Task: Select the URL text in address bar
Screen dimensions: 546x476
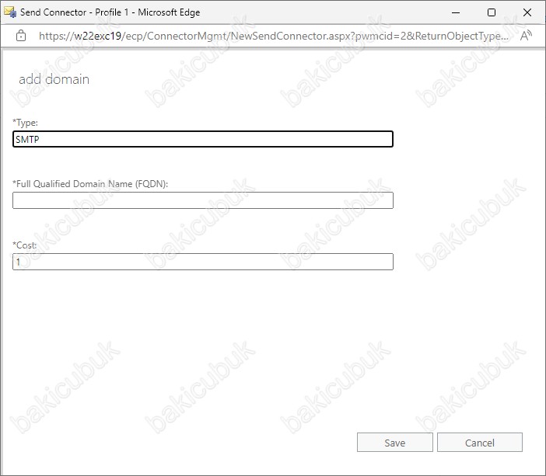Action: (274, 36)
